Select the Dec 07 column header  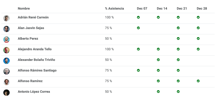[x=142, y=8]
